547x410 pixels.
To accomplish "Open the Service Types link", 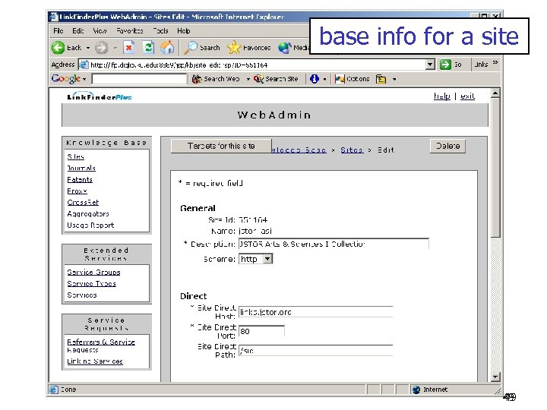I will pos(91,283).
